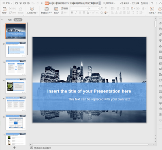162x150 pixels.
Task: Clear formatting with the eraser icon
Action: (102, 13)
